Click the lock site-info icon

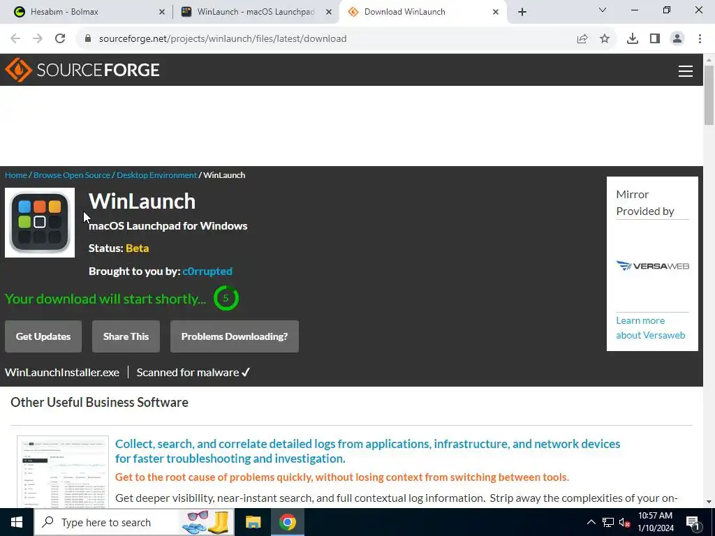(88, 38)
